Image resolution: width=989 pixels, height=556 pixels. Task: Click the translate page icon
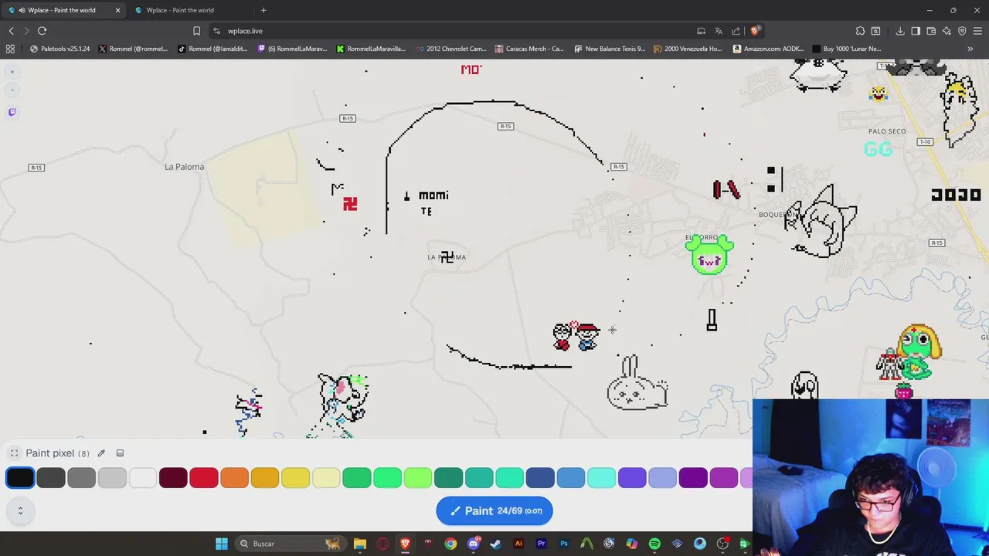point(719,31)
